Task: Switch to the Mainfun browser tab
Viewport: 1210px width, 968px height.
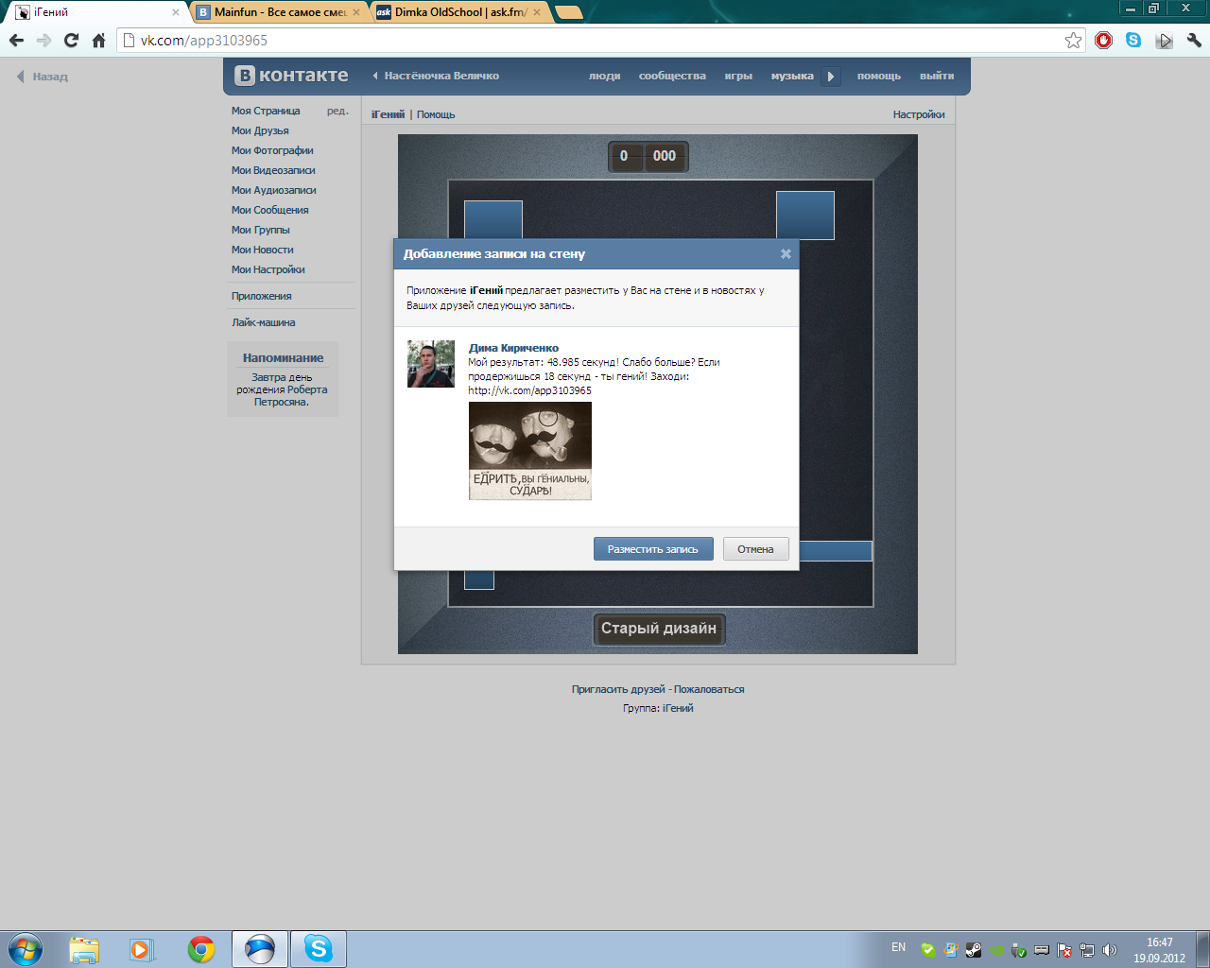Action: pyautogui.click(x=278, y=12)
